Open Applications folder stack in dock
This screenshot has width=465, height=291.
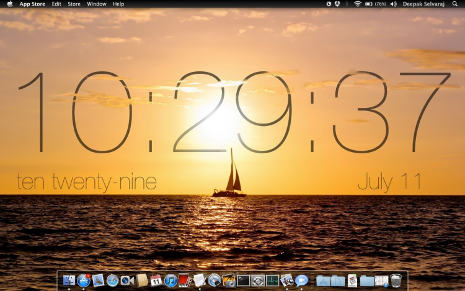323,280
